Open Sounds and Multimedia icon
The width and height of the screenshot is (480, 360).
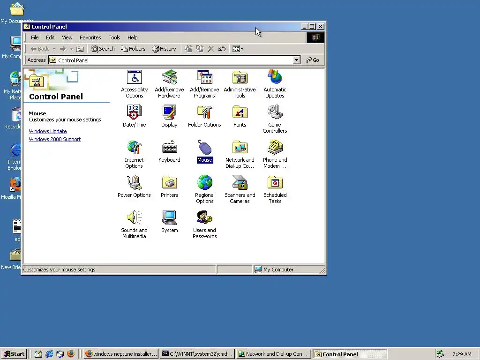tap(134, 225)
